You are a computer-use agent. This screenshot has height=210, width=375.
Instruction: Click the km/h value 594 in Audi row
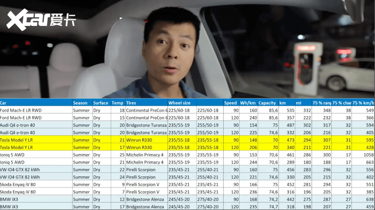point(370,125)
